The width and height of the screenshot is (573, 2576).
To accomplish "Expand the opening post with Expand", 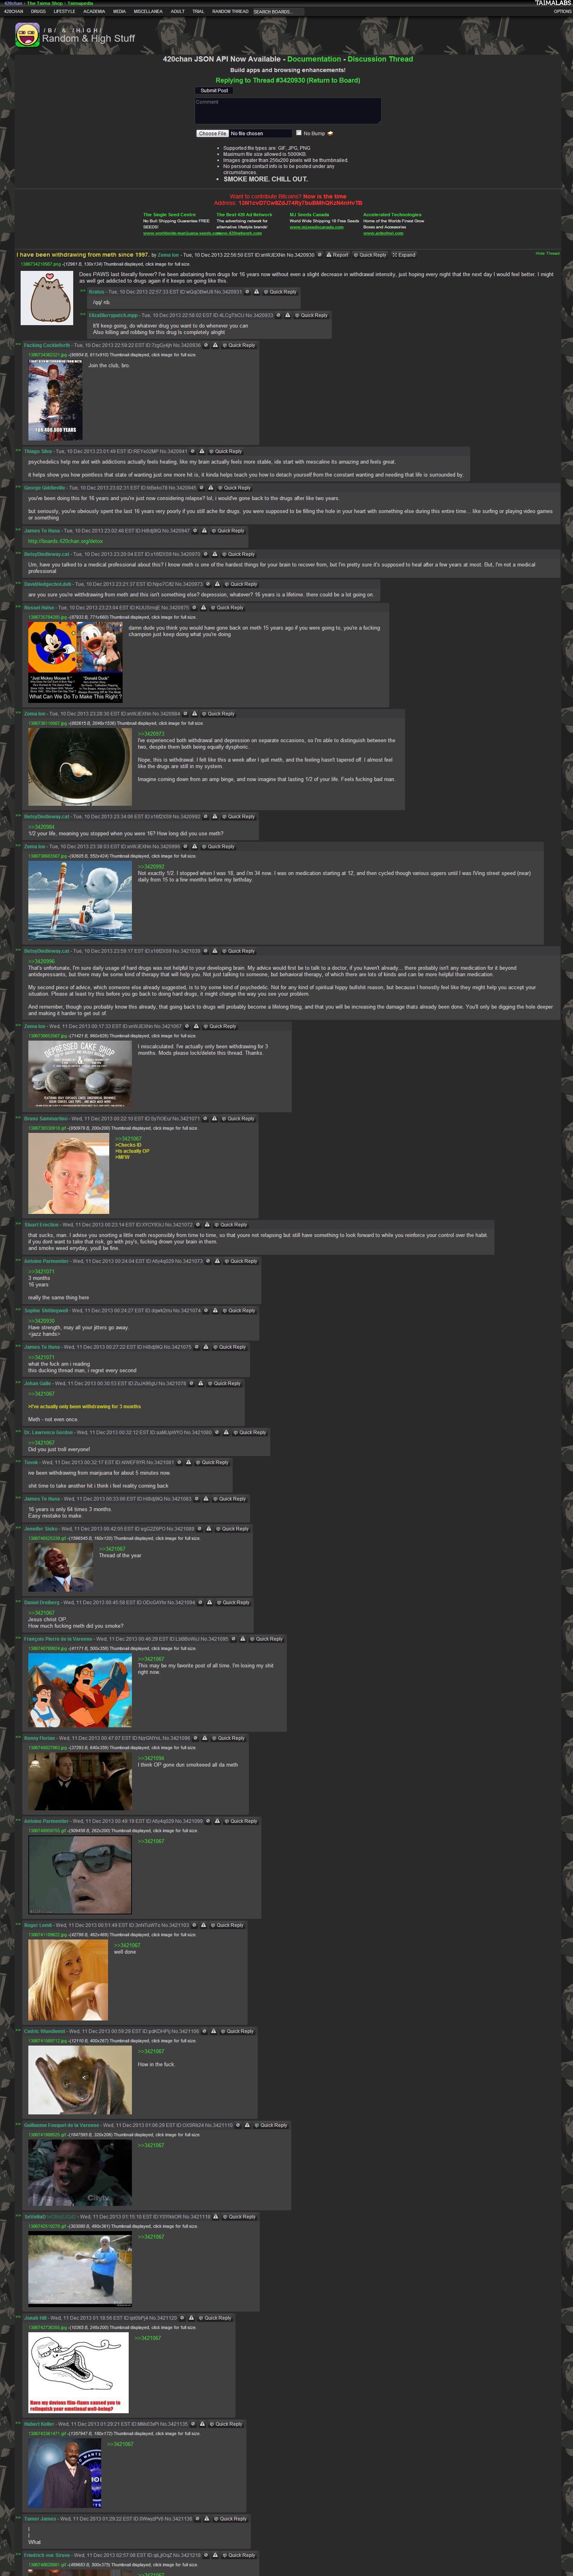I will pyautogui.click(x=403, y=255).
